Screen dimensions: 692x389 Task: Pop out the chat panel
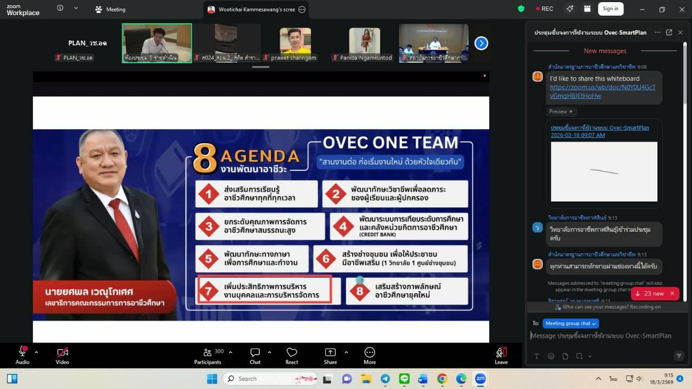pyautogui.click(x=669, y=32)
